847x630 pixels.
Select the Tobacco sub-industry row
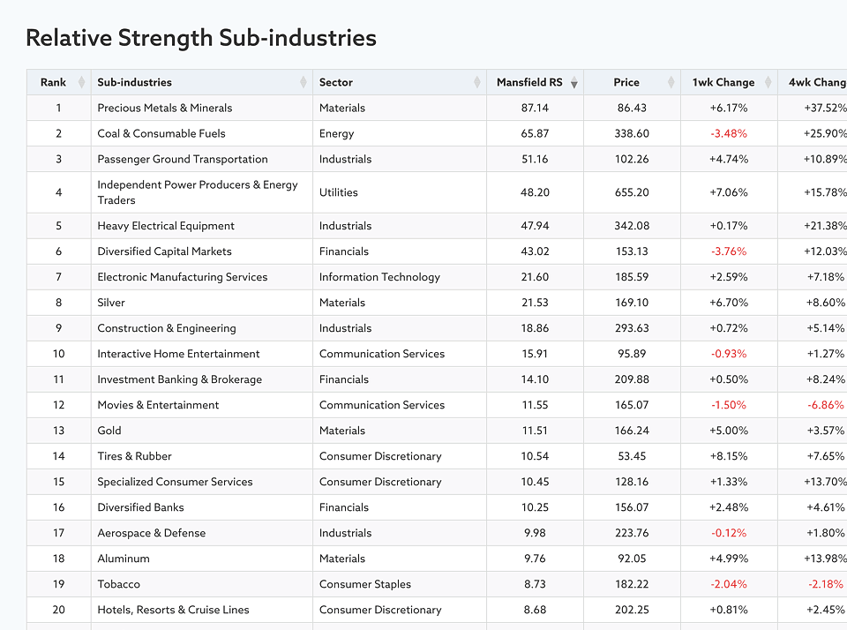(118, 584)
